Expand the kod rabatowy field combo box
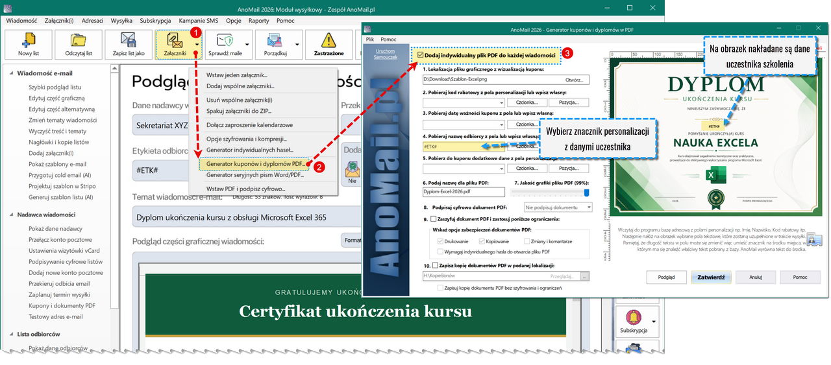Viewport: 831px width, 365px height. pos(501,102)
